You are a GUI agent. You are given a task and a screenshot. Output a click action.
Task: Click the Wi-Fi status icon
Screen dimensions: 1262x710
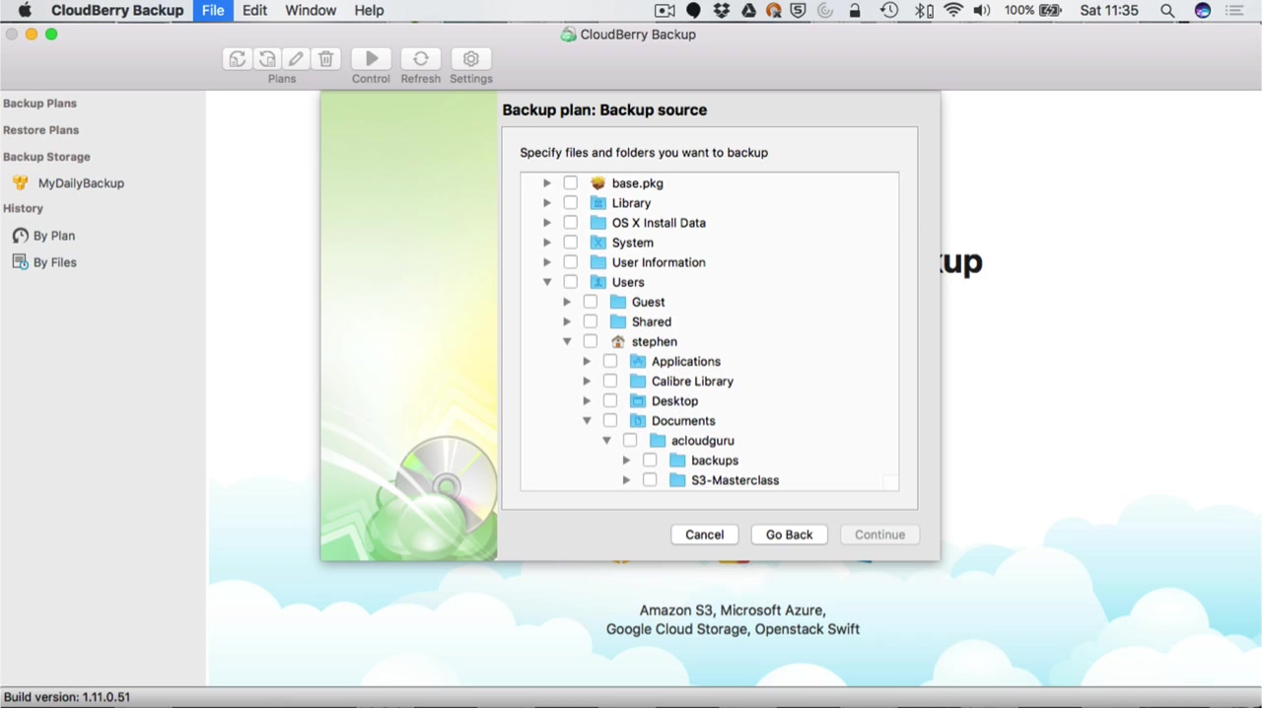click(x=953, y=11)
